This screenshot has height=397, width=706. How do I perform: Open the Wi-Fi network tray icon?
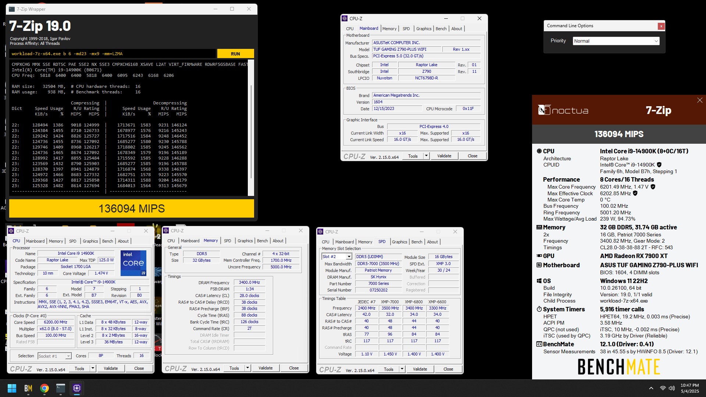[663, 388]
